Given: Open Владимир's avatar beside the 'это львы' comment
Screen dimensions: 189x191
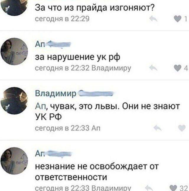Looking at the screenshot, I should [x=14, y=101].
